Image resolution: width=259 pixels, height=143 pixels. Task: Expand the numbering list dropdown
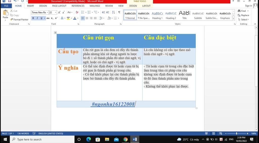click(92, 12)
